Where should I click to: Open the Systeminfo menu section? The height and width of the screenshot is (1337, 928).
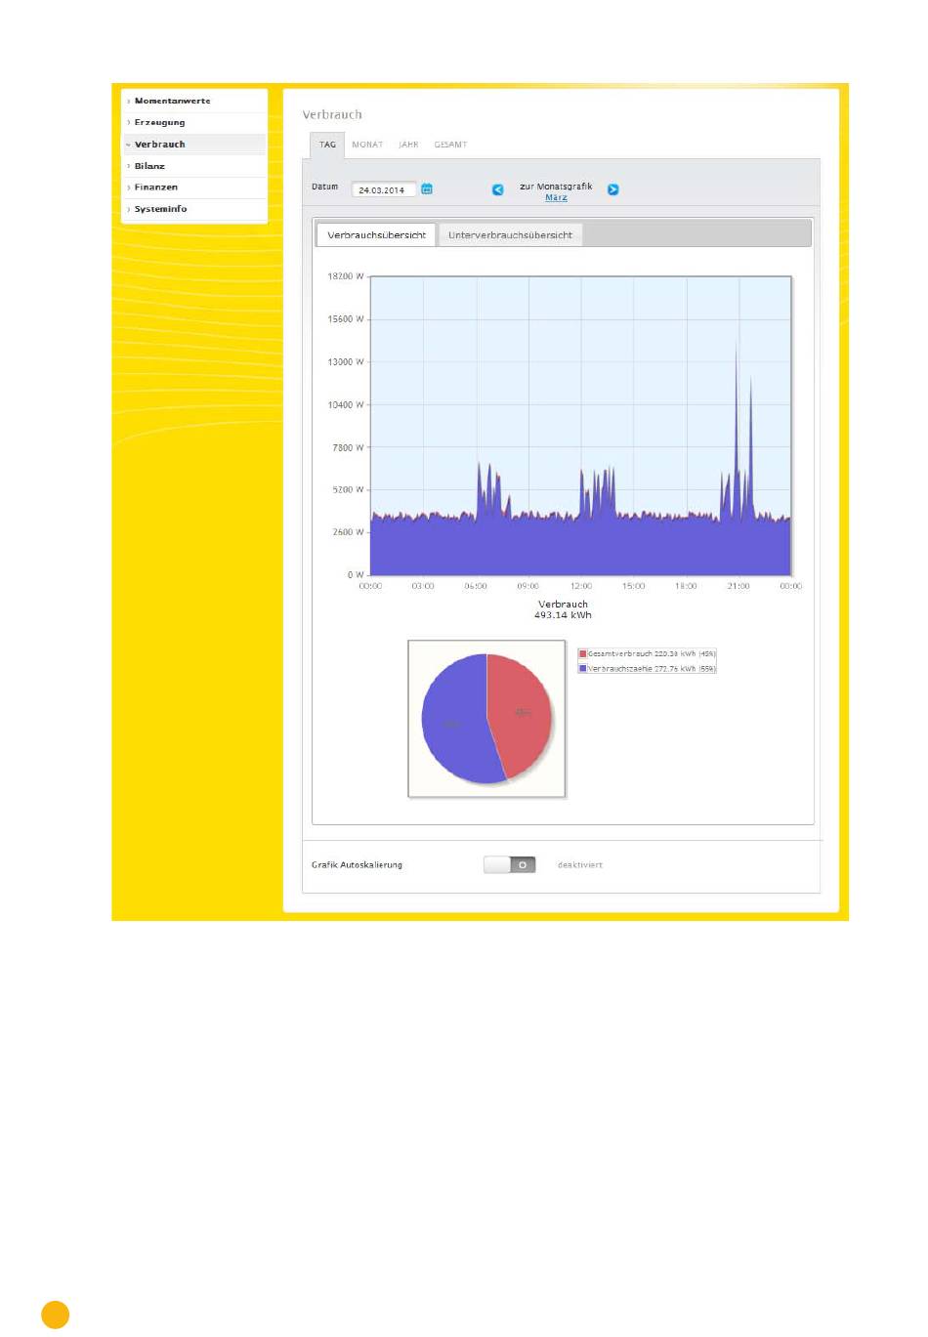click(x=160, y=209)
